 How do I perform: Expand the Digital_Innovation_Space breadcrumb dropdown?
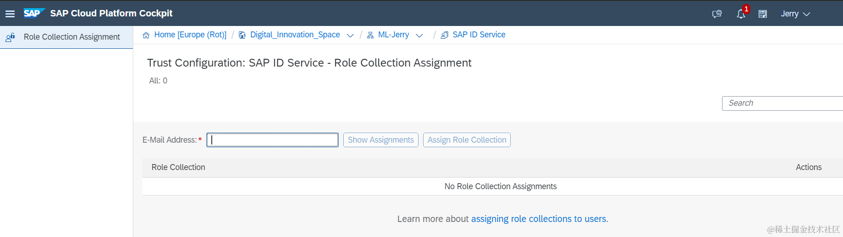click(350, 36)
